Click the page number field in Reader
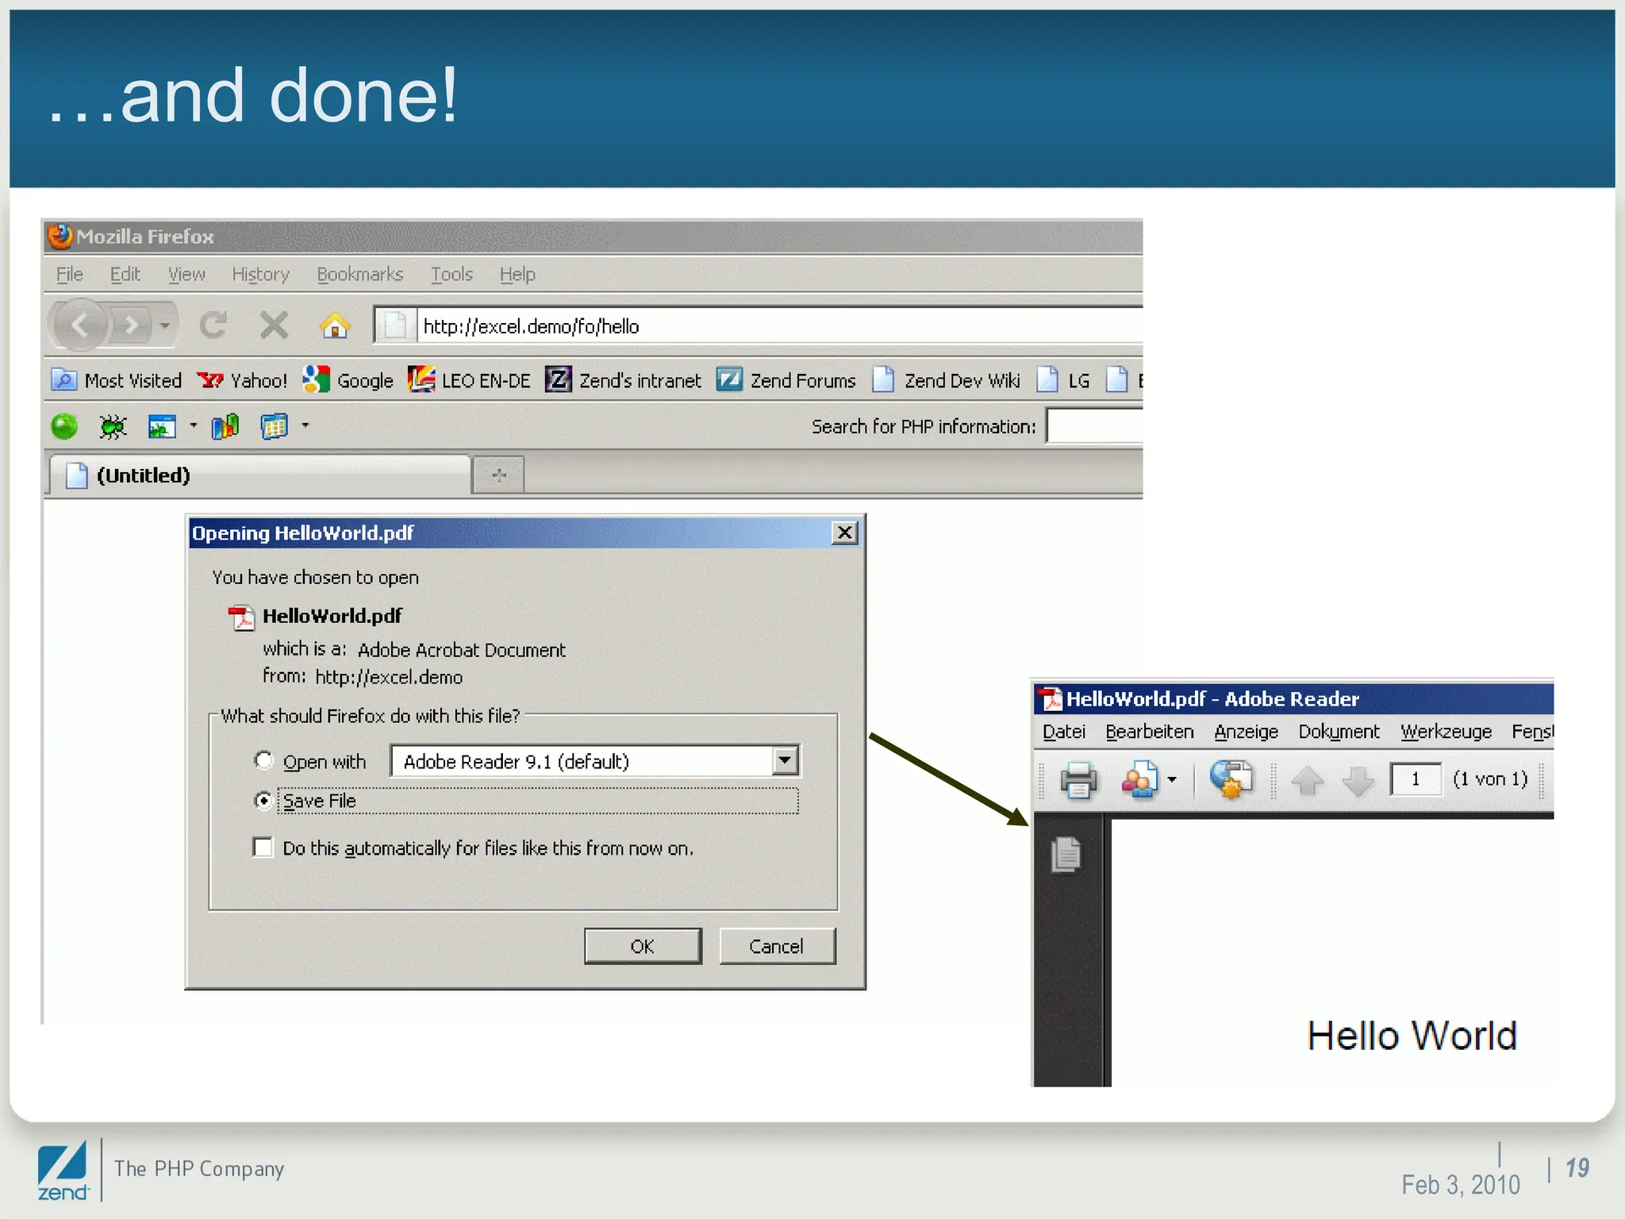The image size is (1625, 1219). point(1416,779)
